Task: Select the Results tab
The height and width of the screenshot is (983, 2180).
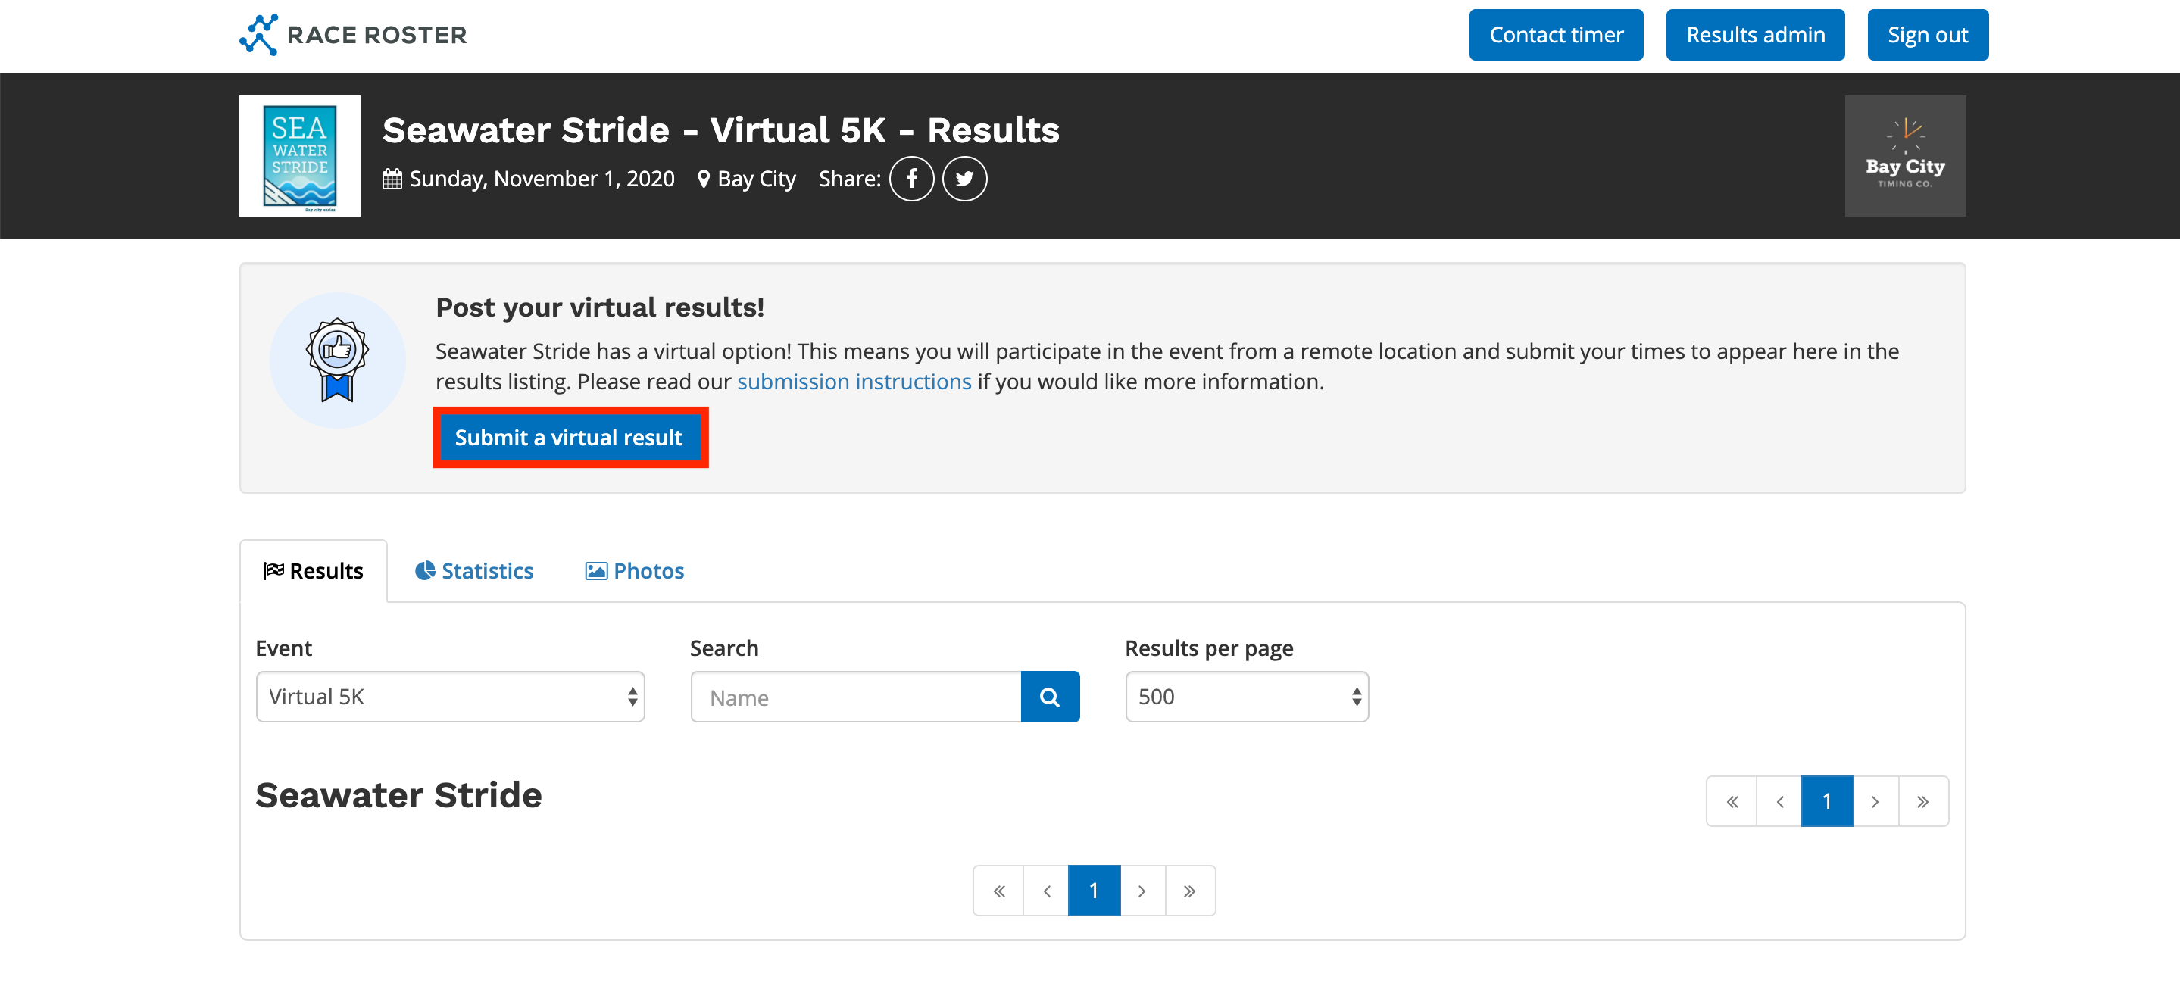Action: click(314, 571)
